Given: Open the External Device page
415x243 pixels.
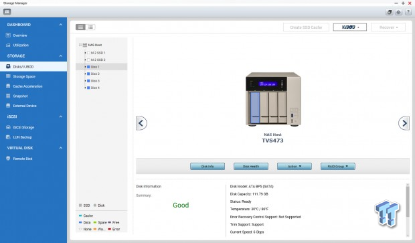Looking at the screenshot, I should 25,106.
